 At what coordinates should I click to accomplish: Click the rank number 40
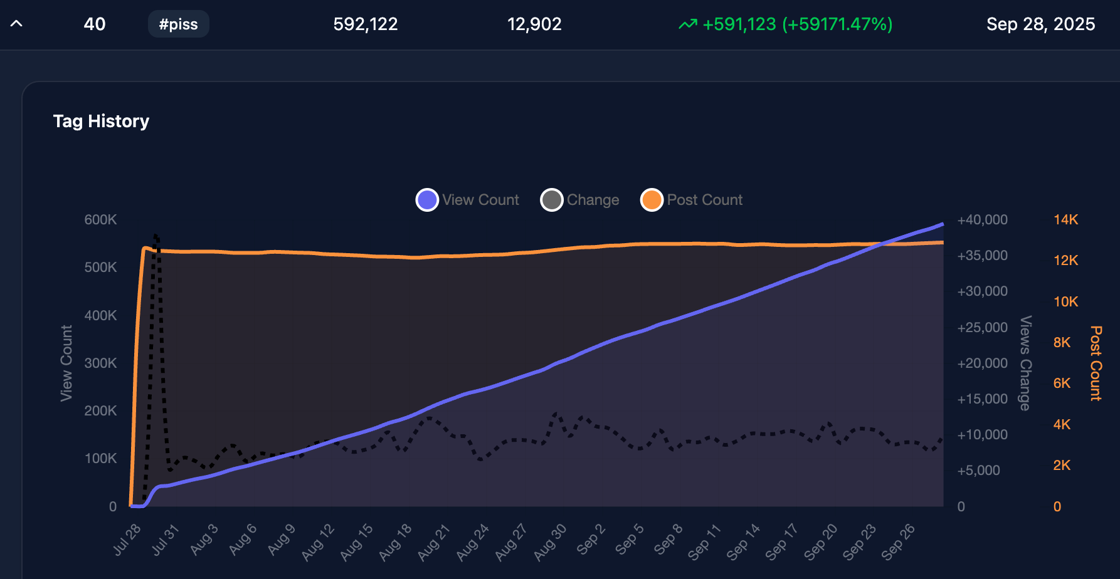pyautogui.click(x=95, y=24)
